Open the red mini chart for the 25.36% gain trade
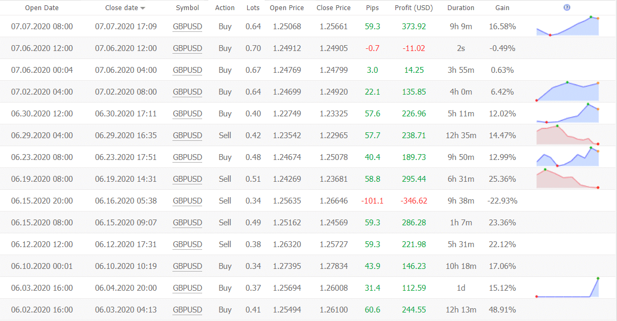The width and height of the screenshot is (617, 321). pyautogui.click(x=568, y=179)
